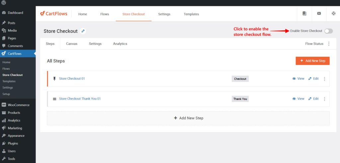Click the wide Add New Step area

pos(188,118)
